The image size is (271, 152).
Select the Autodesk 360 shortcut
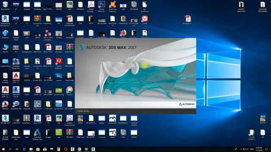point(16,105)
